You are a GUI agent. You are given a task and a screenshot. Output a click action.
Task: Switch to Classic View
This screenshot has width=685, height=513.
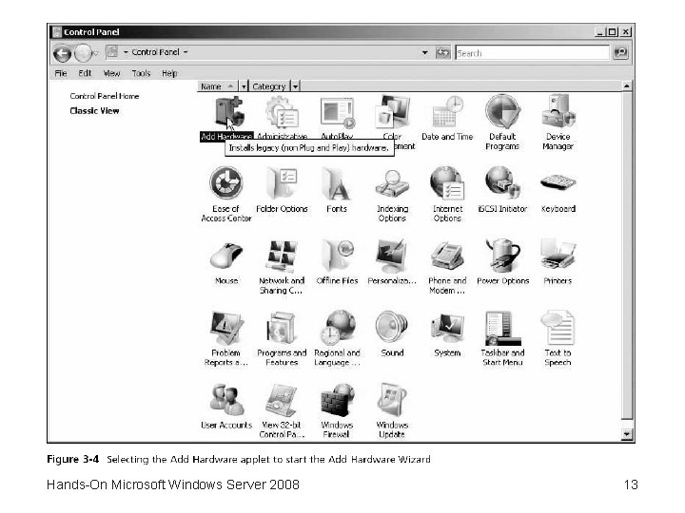[94, 111]
